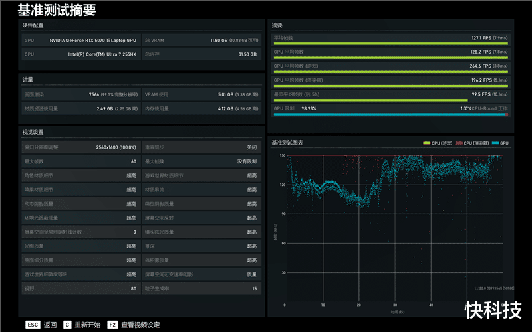Select the 垂直同步 setting row

[x=201, y=147]
